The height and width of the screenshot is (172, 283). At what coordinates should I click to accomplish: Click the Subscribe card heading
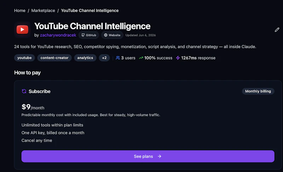[40, 91]
